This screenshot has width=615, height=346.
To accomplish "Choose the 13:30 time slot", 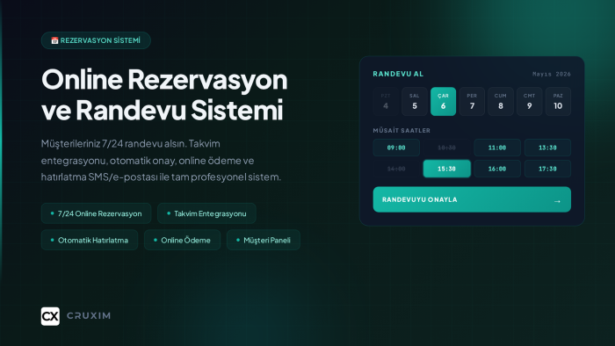I will [x=547, y=148].
